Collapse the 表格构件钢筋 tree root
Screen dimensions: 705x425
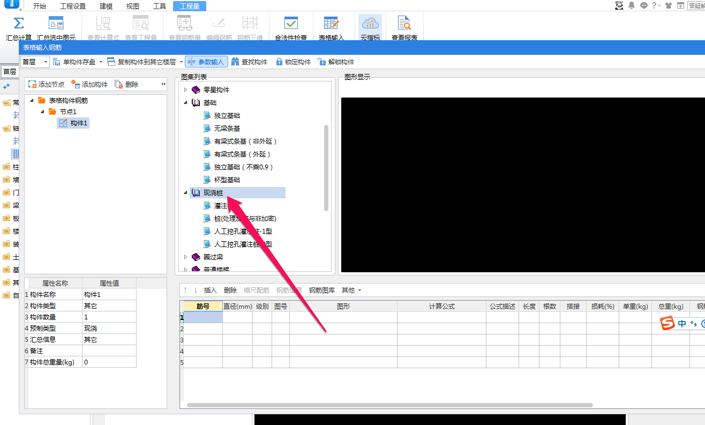[32, 100]
